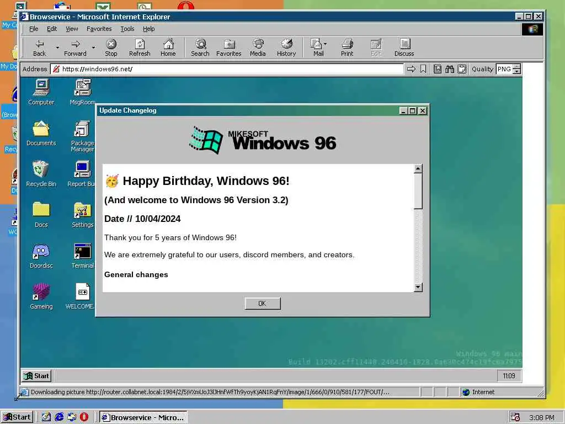Click the Discuss toolbar button
This screenshot has height=424, width=565.
tap(404, 47)
